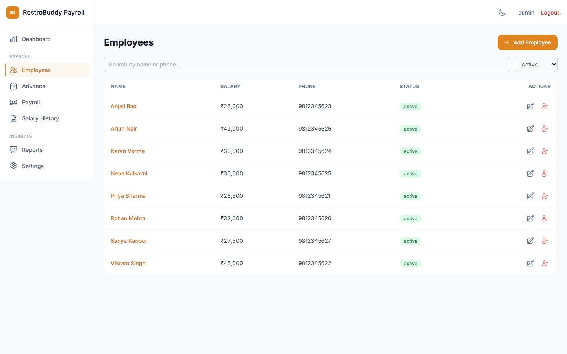Click the active status badge for Sanya Kapoor
The height and width of the screenshot is (354, 567).
coord(410,241)
